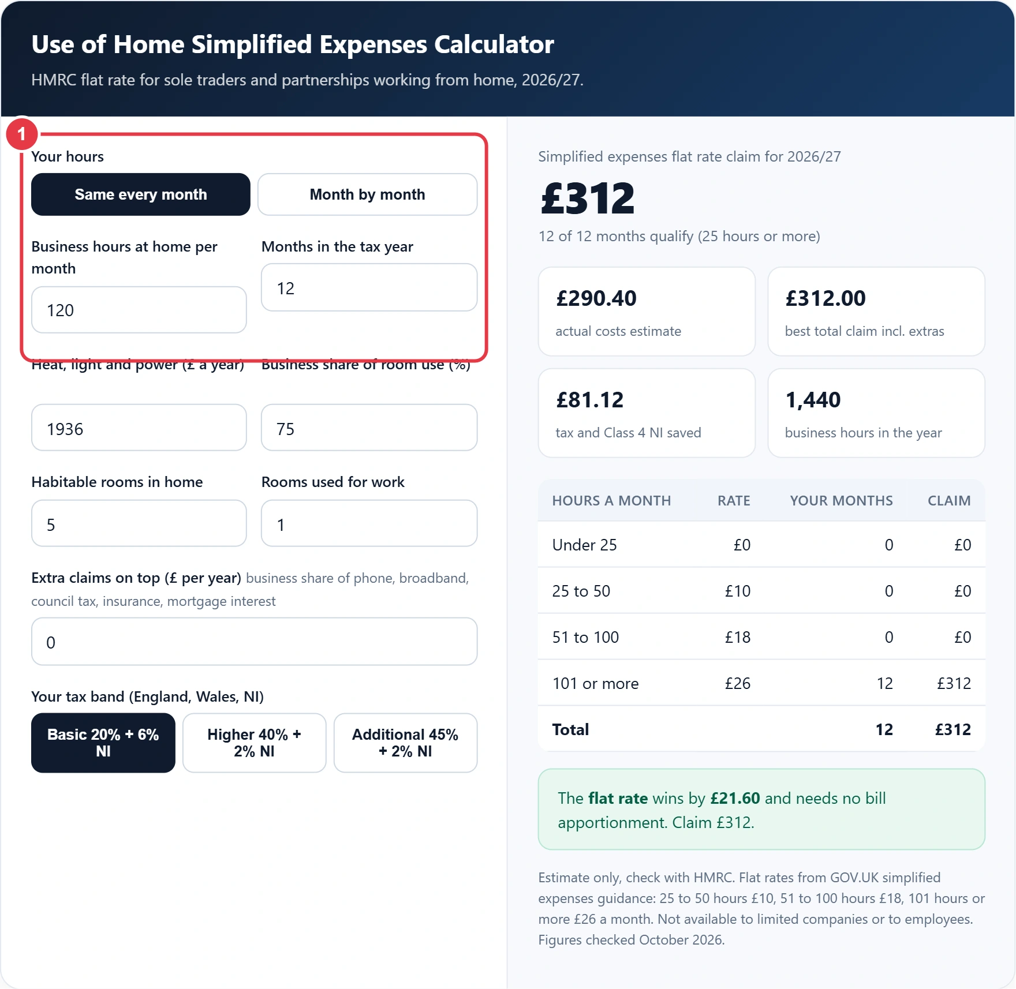Click the business hours in the year card
Image resolution: width=1016 pixels, height=989 pixels.
[x=876, y=413]
